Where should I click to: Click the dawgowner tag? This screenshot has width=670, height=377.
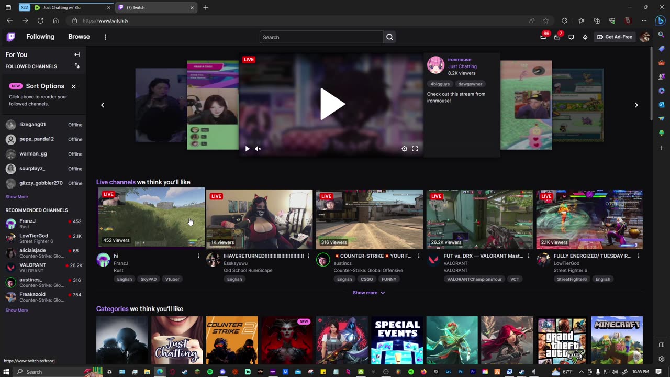(x=470, y=84)
